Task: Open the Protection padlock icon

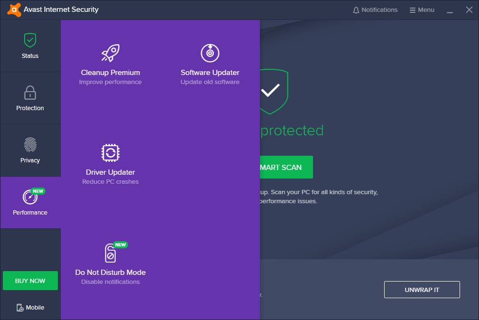Action: 30,93
